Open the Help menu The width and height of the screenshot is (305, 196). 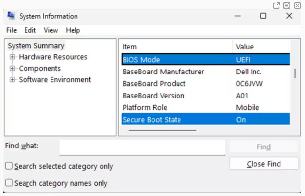tap(73, 30)
